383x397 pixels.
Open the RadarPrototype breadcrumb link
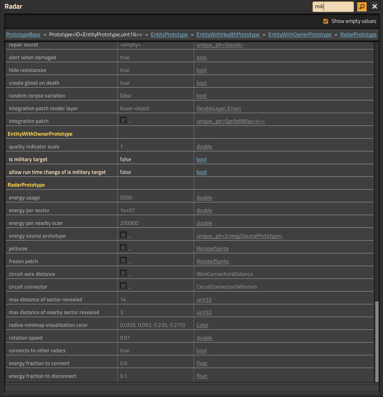pyautogui.click(x=358, y=34)
